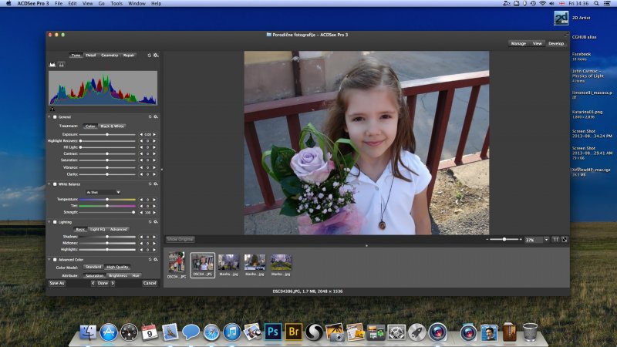This screenshot has height=347, width=617.
Task: Decrease Exposure with the left arrow
Action: [x=141, y=134]
